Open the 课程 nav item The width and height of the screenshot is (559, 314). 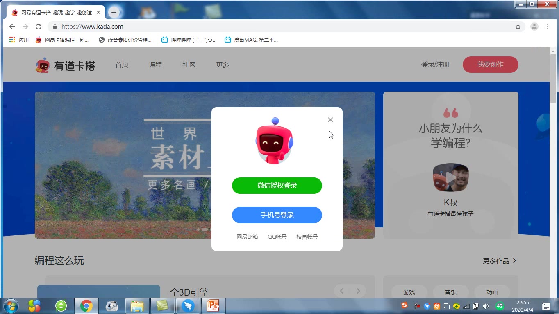point(155,65)
